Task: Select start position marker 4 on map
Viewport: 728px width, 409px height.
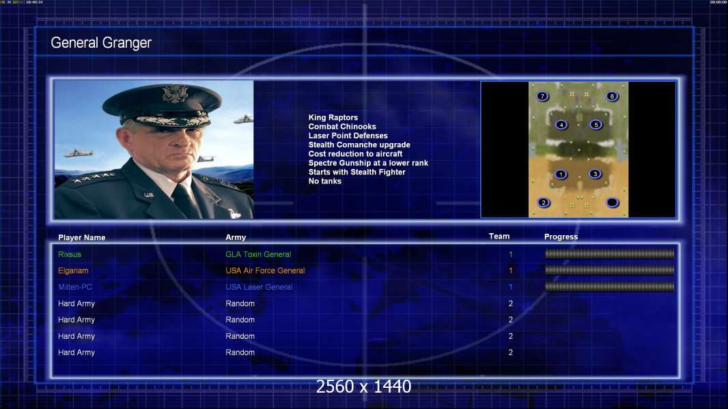Action: (x=562, y=125)
